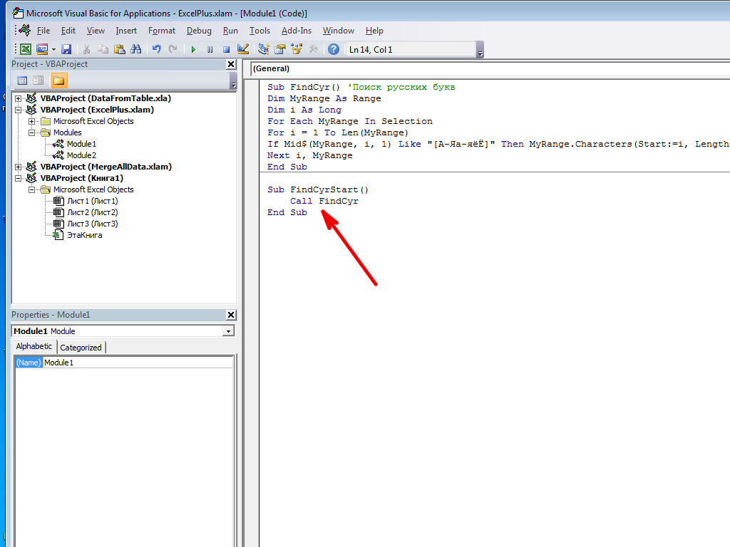Click the View Object icon in Project pane
This screenshot has width=730, height=547.
pos(38,80)
